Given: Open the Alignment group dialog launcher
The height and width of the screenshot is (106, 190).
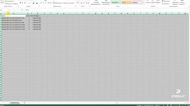Looking at the screenshot, I should pyautogui.click(x=75, y=6).
